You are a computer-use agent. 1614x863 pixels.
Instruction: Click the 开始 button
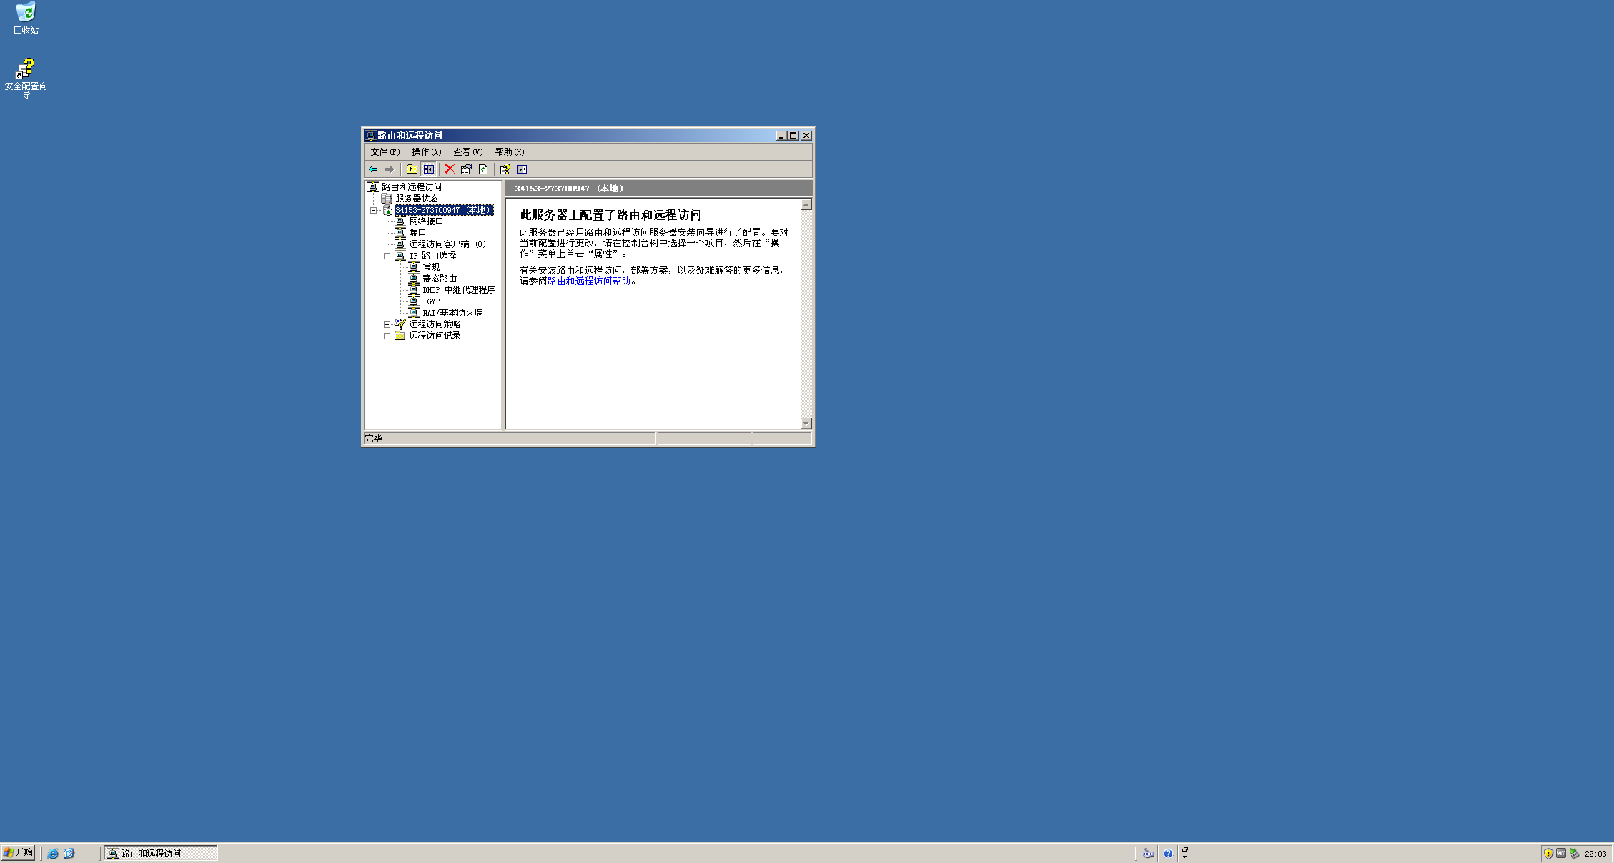[x=19, y=852]
